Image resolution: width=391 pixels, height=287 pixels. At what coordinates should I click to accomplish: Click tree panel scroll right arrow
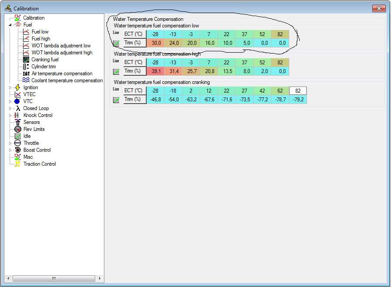[x=100, y=278]
